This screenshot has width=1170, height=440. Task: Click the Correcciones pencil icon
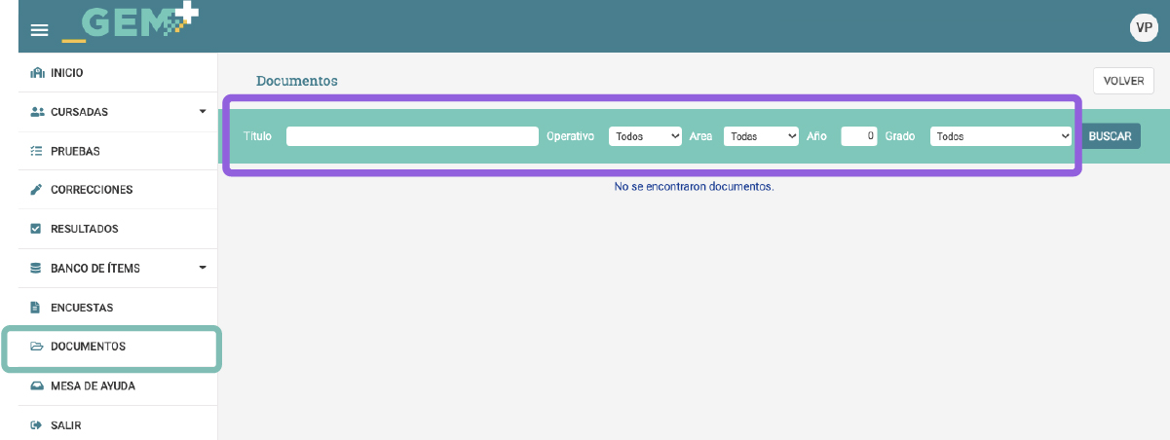[x=37, y=190]
